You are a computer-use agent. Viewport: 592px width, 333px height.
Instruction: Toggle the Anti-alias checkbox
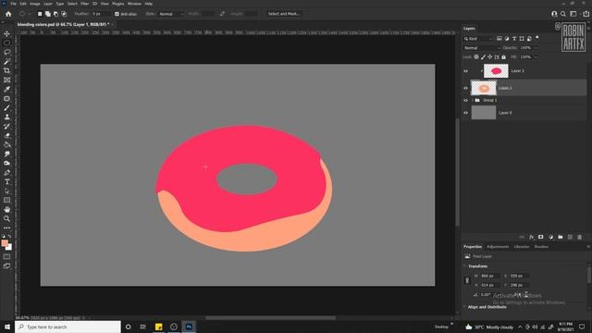(117, 14)
